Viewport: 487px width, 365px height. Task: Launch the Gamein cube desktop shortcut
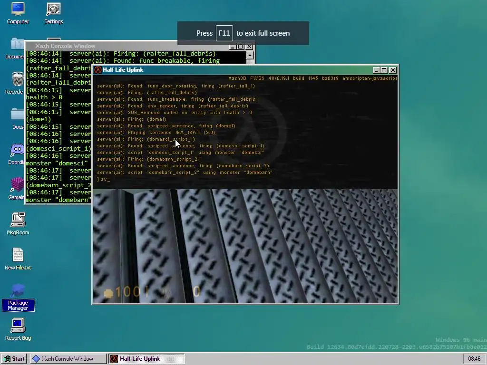coord(16,189)
